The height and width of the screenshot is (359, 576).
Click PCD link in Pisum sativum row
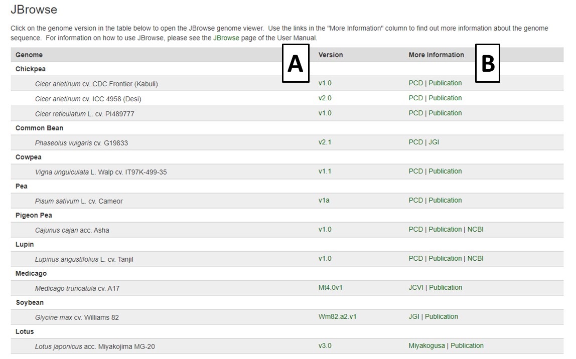(416, 200)
